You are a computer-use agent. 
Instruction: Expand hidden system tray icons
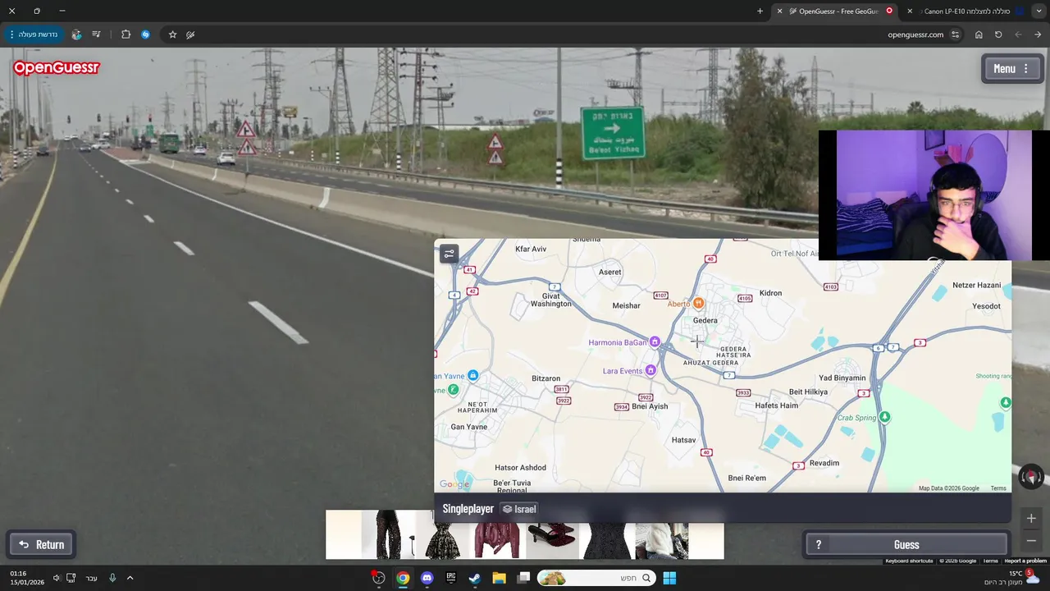click(130, 578)
